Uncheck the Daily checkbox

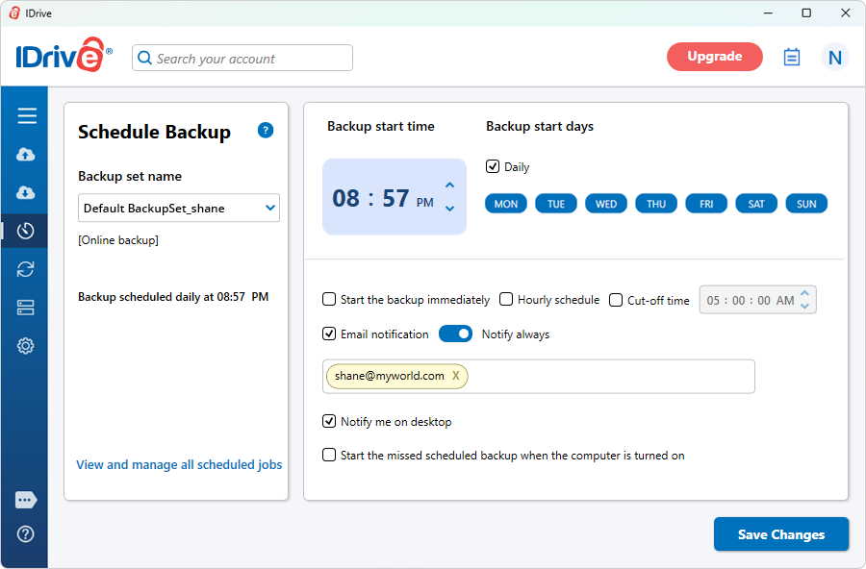(x=493, y=166)
